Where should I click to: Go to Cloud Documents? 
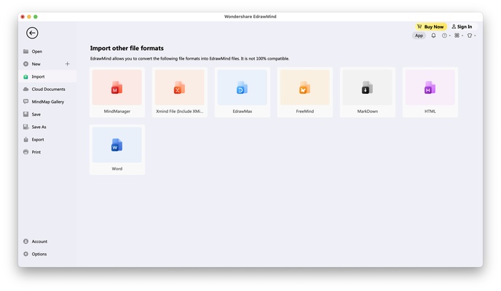[47, 89]
